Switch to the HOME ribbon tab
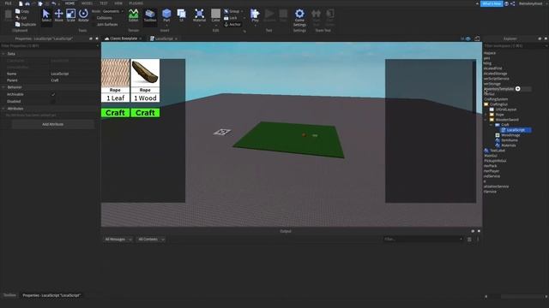This screenshot has width=549, height=308. tap(69, 3)
